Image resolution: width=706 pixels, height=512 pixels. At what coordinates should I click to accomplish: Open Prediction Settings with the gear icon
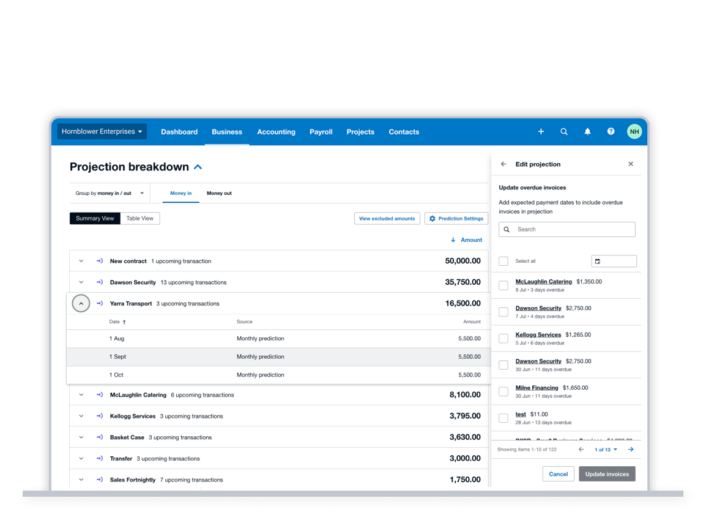(x=456, y=218)
